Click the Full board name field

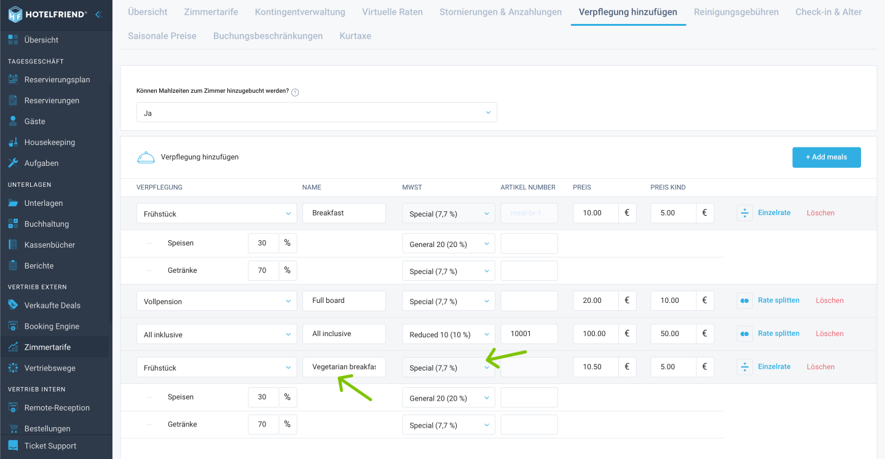tap(344, 300)
